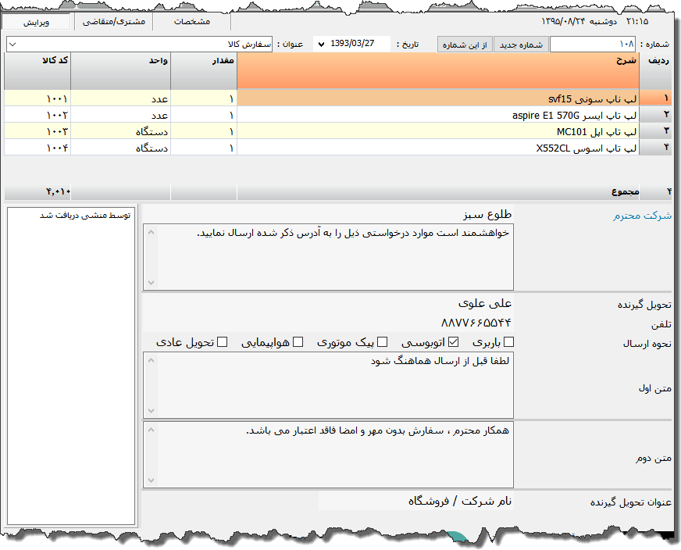681x550 pixels.
Task: Check the پیک موتوری delivery option
Action: (x=382, y=341)
